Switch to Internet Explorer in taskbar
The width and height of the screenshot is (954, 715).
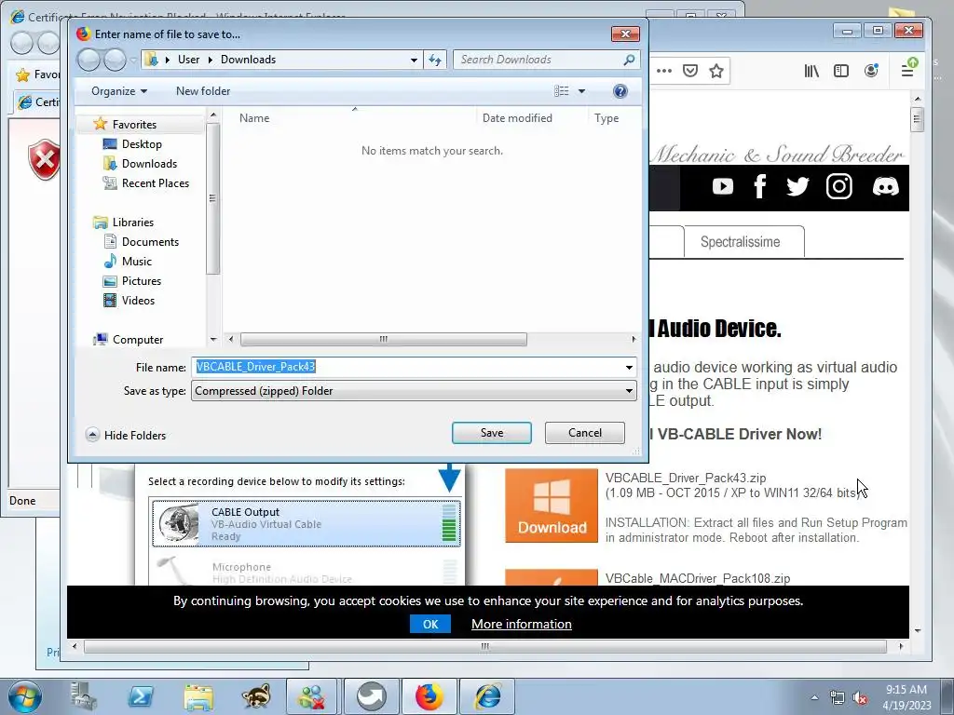(x=488, y=696)
